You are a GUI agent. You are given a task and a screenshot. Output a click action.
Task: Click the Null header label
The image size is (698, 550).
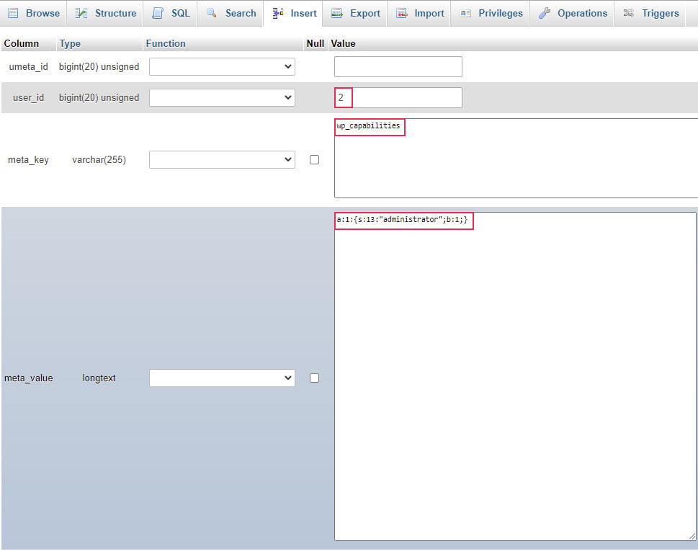[x=316, y=44]
